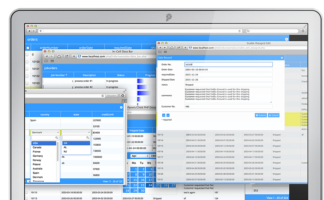Click the search icon in the state dropdown filter

87,138
